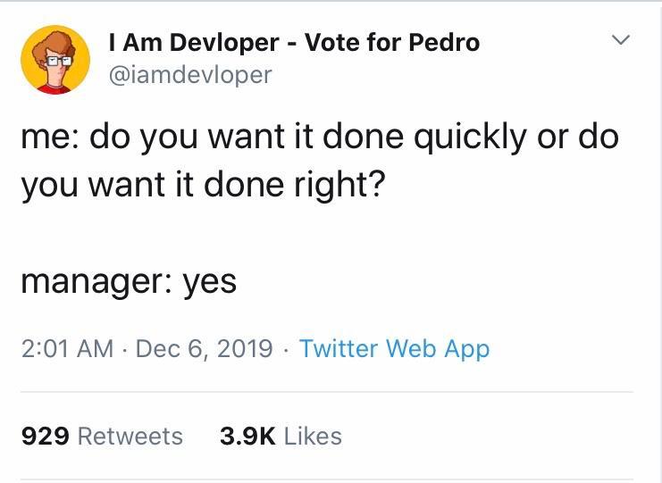Open the Likes list label
Image resolution: width=662 pixels, height=483 pixels.
pos(313,436)
